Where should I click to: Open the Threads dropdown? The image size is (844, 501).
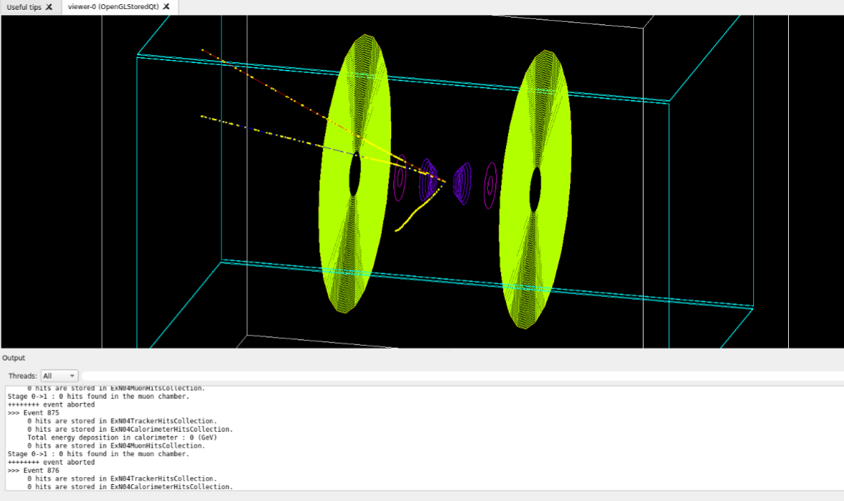coord(59,375)
